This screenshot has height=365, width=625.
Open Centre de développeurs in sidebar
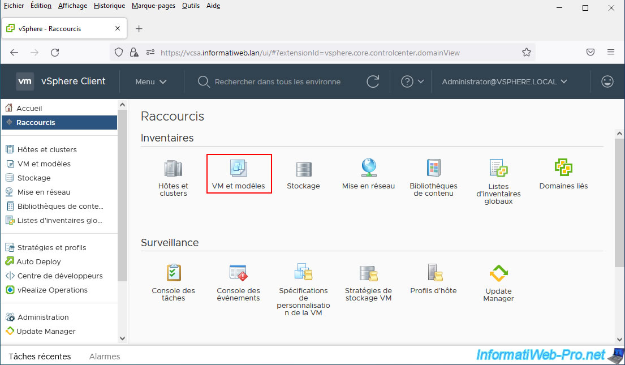pos(59,276)
